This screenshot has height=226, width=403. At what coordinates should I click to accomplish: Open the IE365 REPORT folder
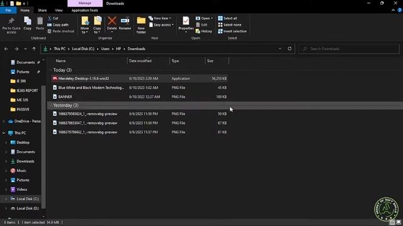(25, 90)
